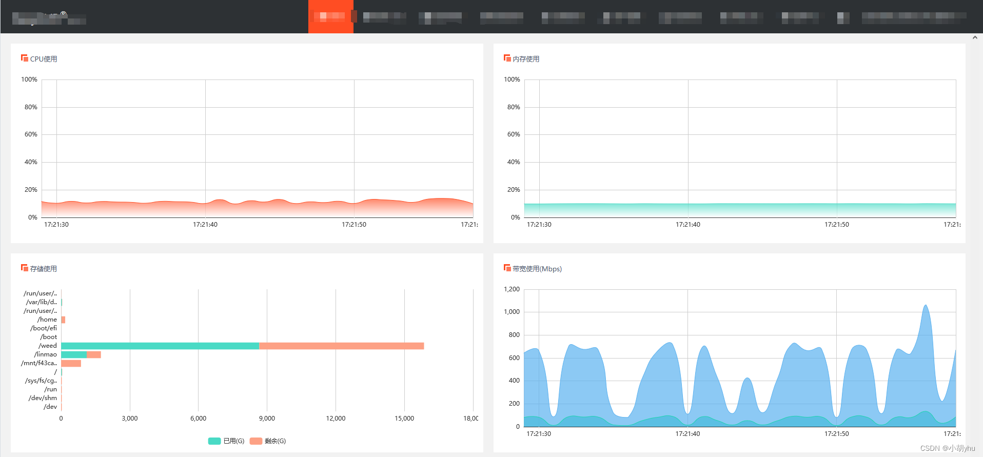Click 17:21:50 on bandwidth chart axis
Image resolution: width=983 pixels, height=457 pixels.
click(x=837, y=434)
